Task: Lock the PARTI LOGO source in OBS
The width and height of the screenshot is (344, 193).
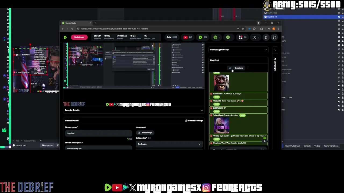Action: click(342, 13)
